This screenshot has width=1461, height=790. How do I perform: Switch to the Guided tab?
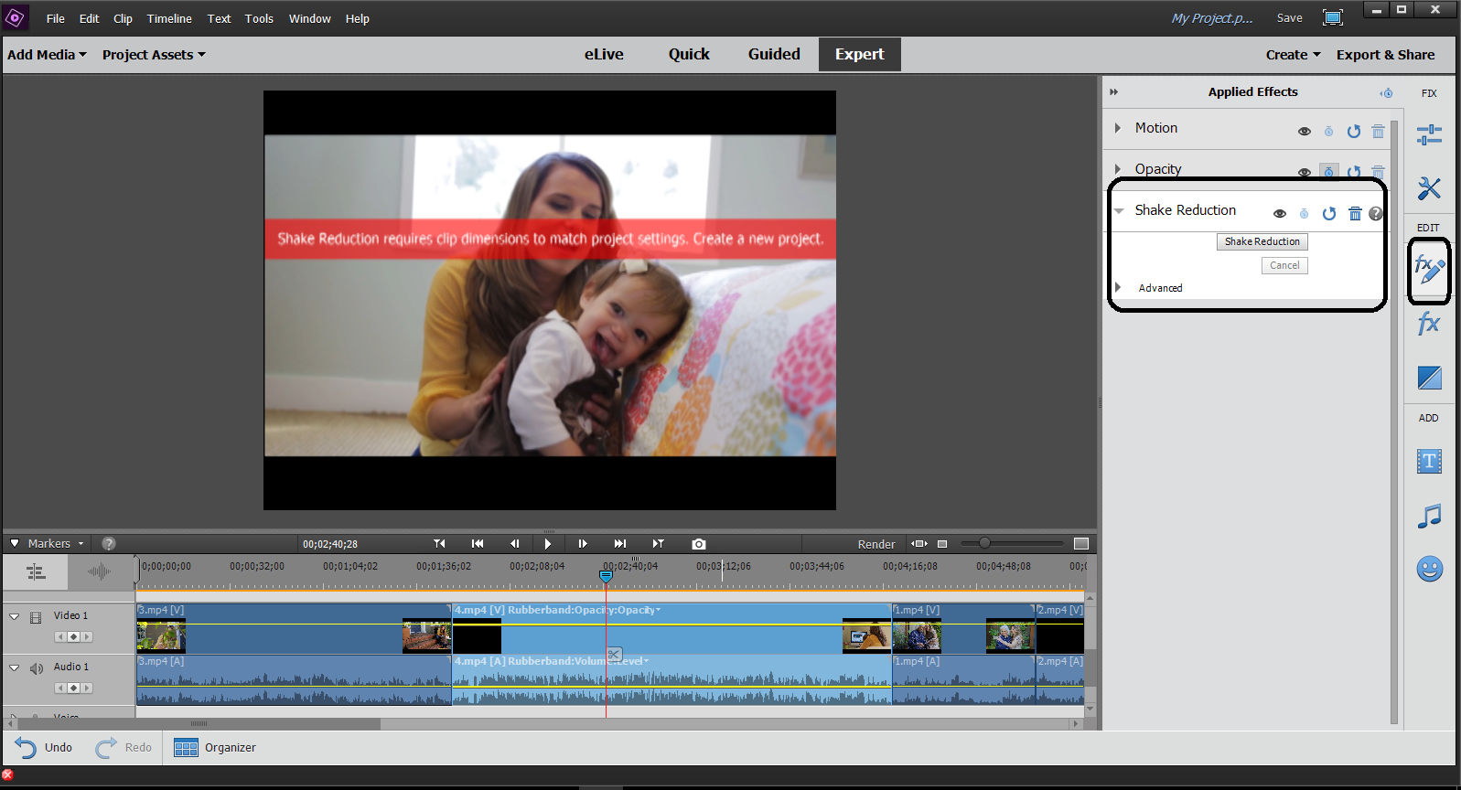[x=774, y=54]
